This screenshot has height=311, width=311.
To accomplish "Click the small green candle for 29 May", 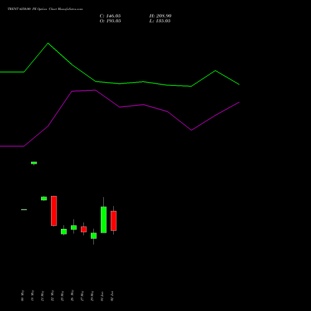I will pos(94,236).
